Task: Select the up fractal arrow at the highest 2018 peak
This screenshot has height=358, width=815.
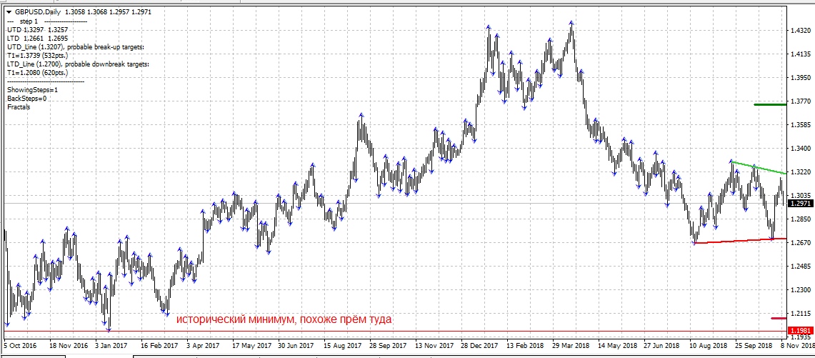Action: [571, 23]
